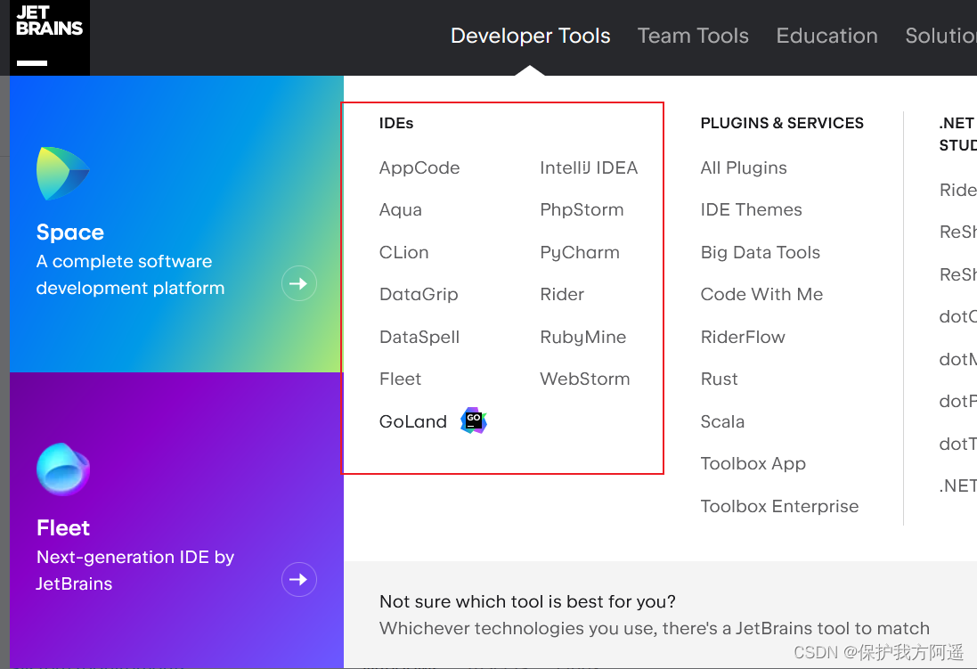Viewport: 977px width, 669px height.
Task: Open the AppCode link
Action: [x=419, y=167]
